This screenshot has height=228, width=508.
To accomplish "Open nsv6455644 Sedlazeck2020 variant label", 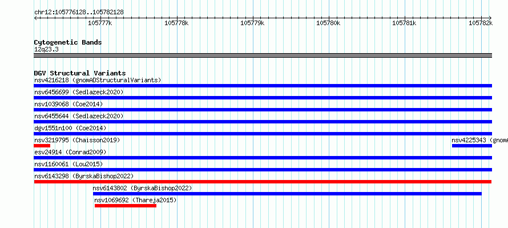I will click(x=79, y=116).
